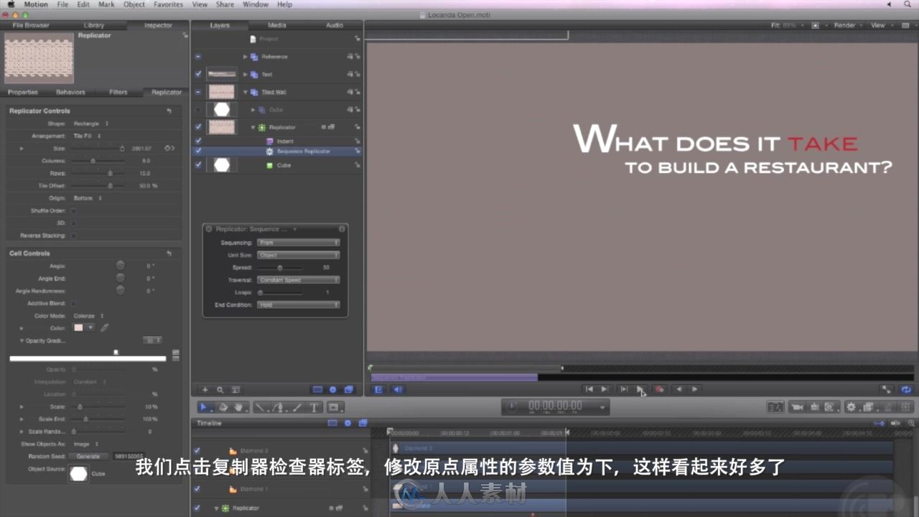Open the Origin Bottom dropdown
Viewport: 919px width, 517px height.
point(88,198)
